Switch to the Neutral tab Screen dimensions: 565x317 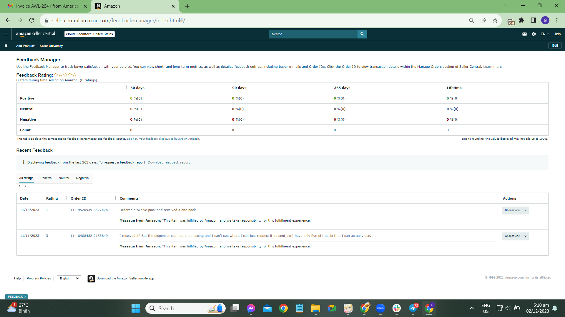[x=64, y=178]
